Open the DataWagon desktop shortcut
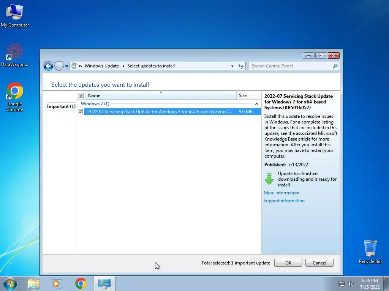This screenshot has width=389, height=291. coord(15,55)
